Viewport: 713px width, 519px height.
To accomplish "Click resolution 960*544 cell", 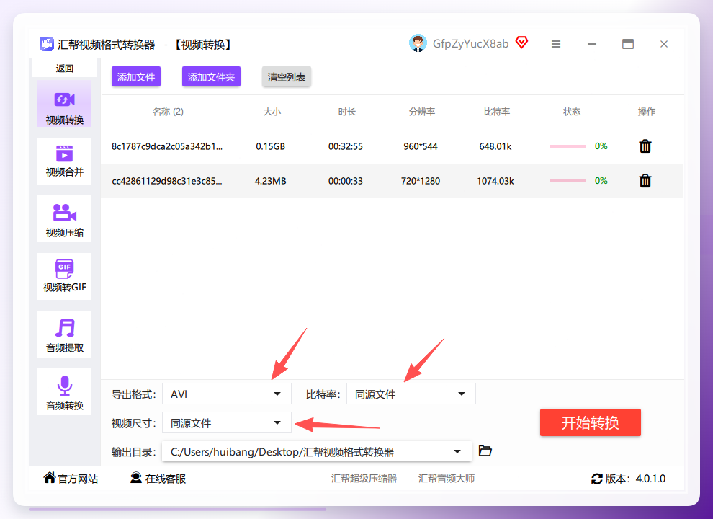I will coord(421,146).
